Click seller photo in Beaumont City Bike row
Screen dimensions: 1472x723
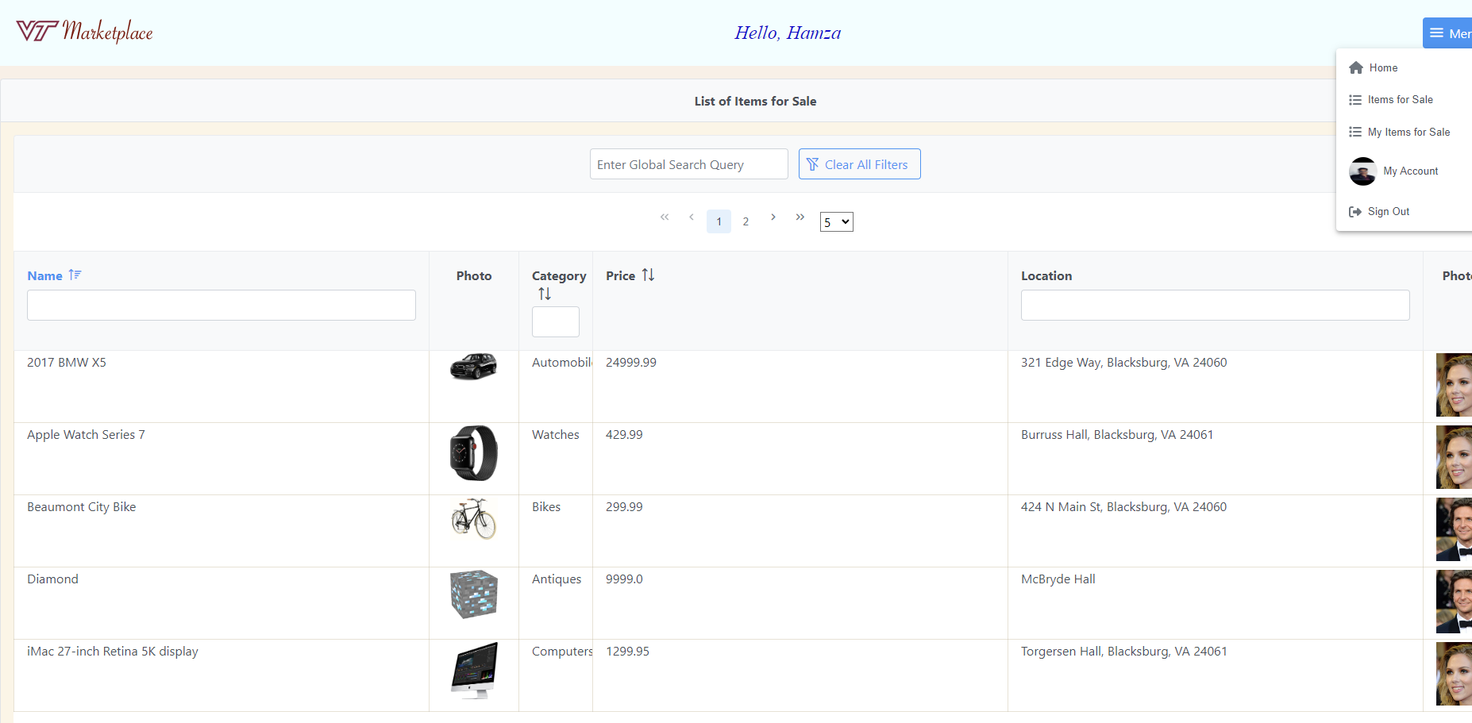(x=1454, y=529)
